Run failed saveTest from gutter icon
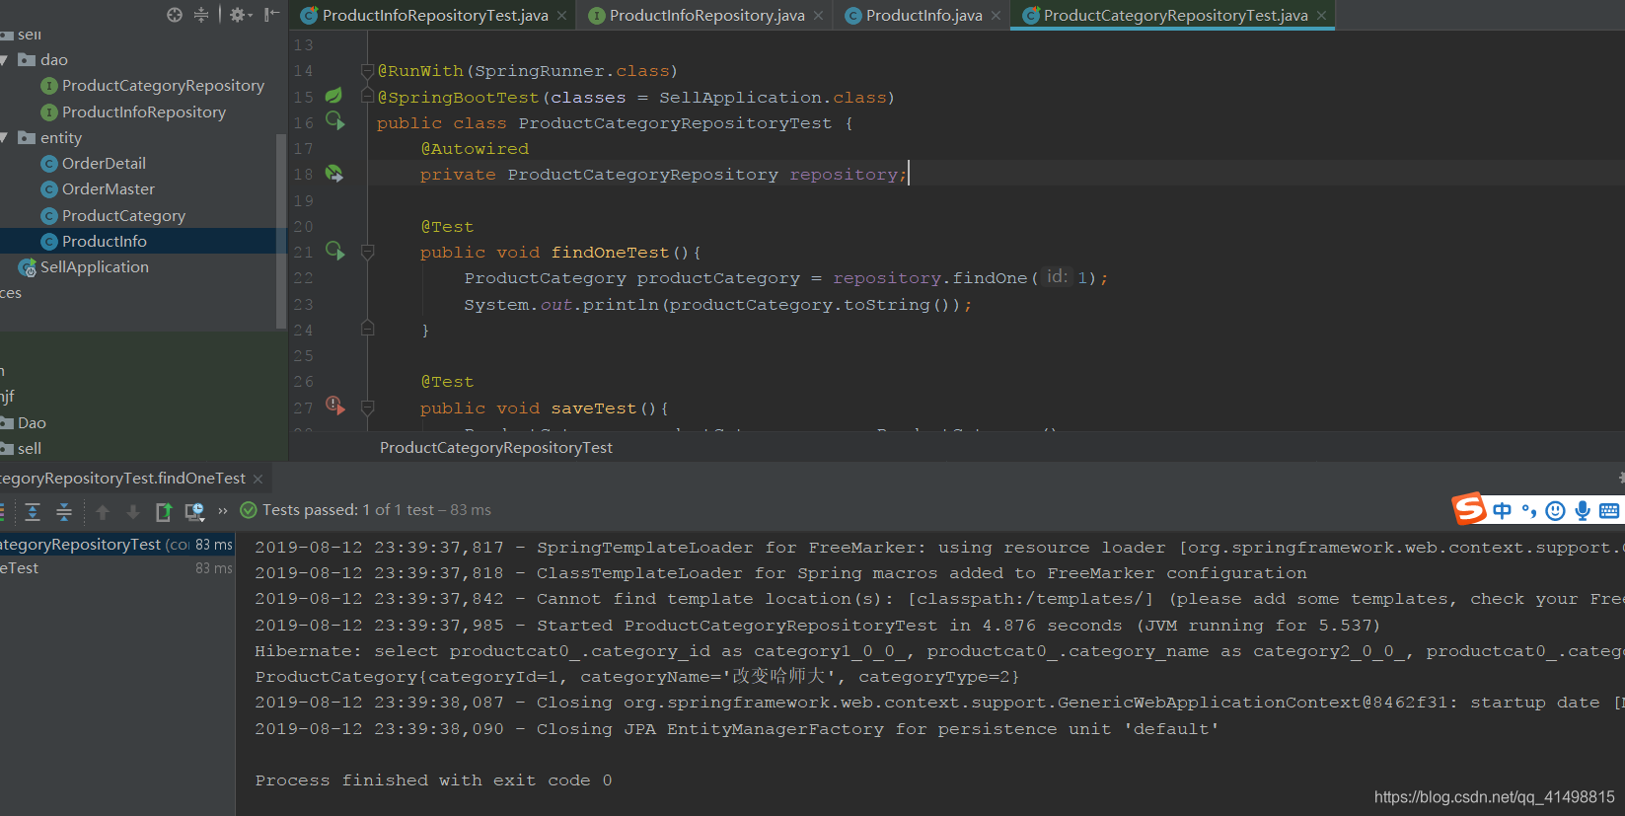The height and width of the screenshot is (816, 1625). pos(335,406)
